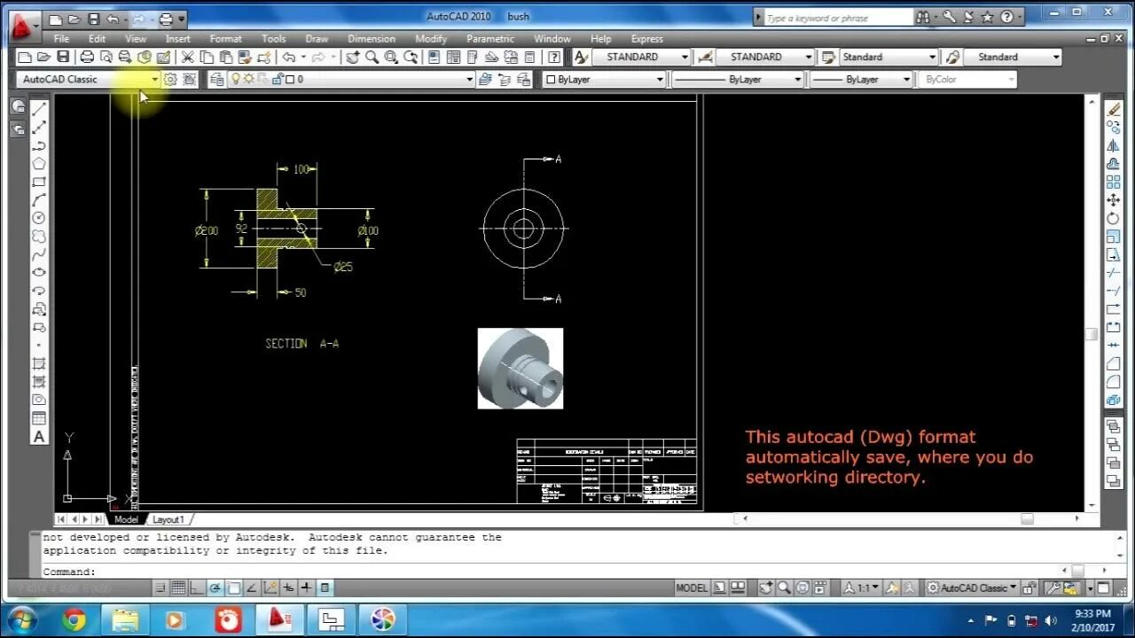1135x638 pixels.
Task: Select the Rotate tool in modify toolbar
Action: tap(1115, 218)
